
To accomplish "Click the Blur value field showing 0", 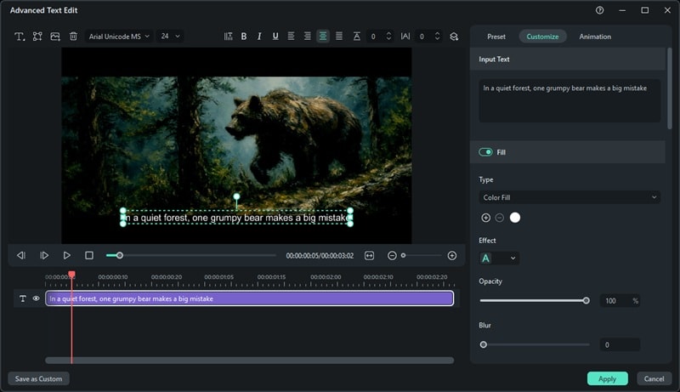I will 620,344.
